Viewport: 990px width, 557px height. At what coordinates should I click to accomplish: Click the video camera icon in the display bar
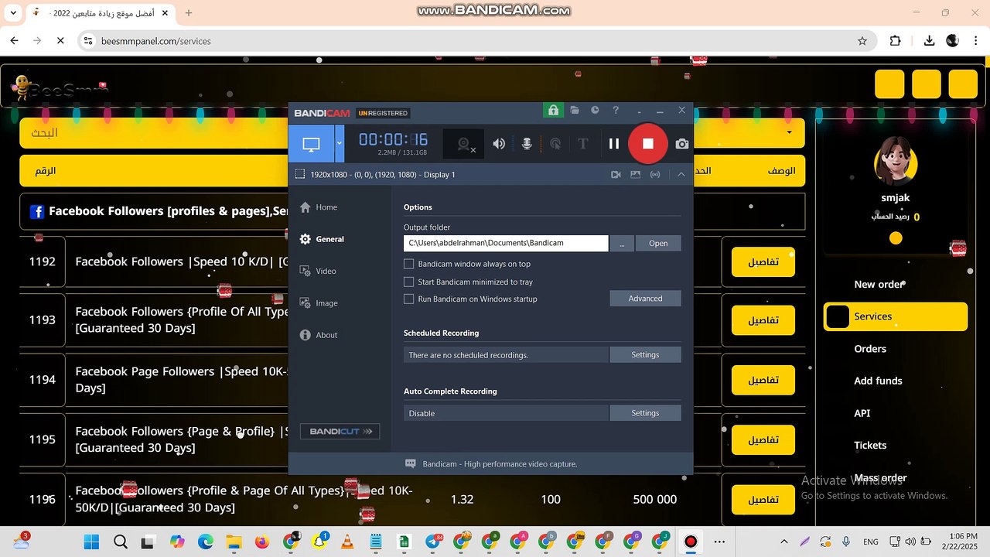(616, 175)
